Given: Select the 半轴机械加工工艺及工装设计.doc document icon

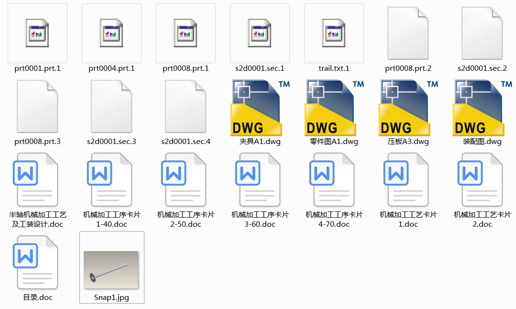Looking at the screenshot, I should tap(35, 180).
